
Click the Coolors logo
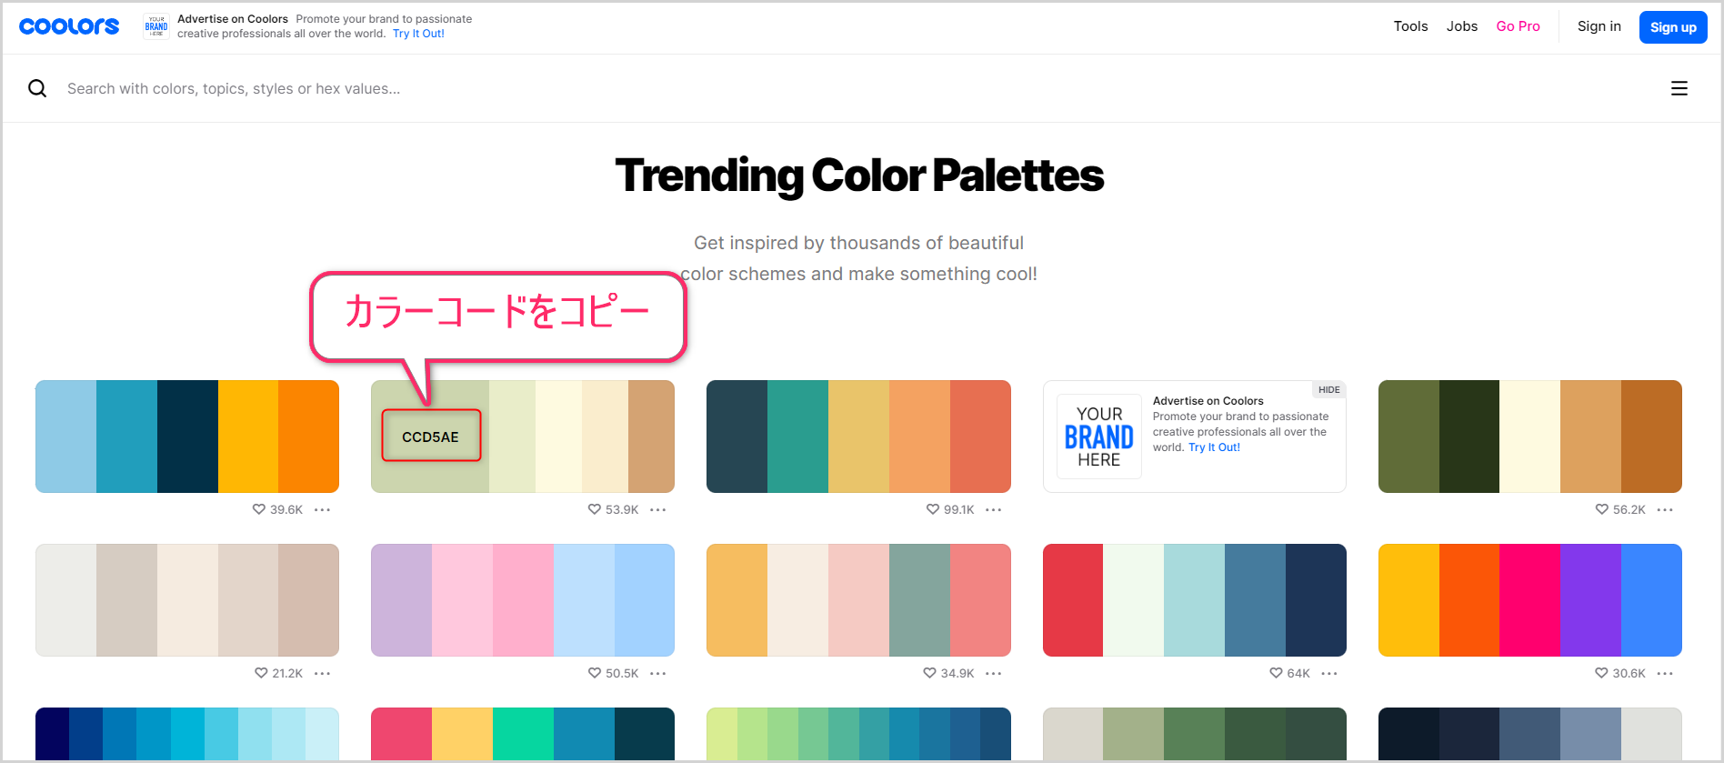[69, 26]
